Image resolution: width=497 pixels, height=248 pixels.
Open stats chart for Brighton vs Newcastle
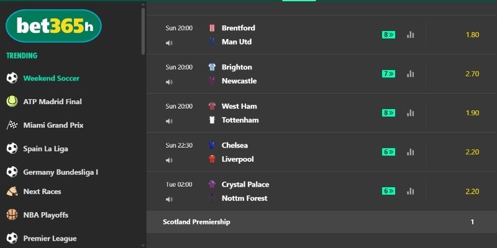[410, 74]
